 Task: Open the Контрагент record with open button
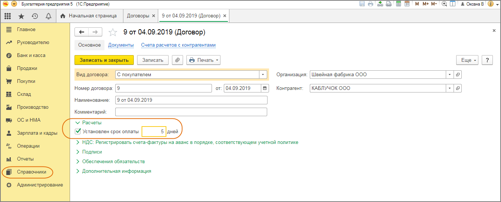point(458,88)
